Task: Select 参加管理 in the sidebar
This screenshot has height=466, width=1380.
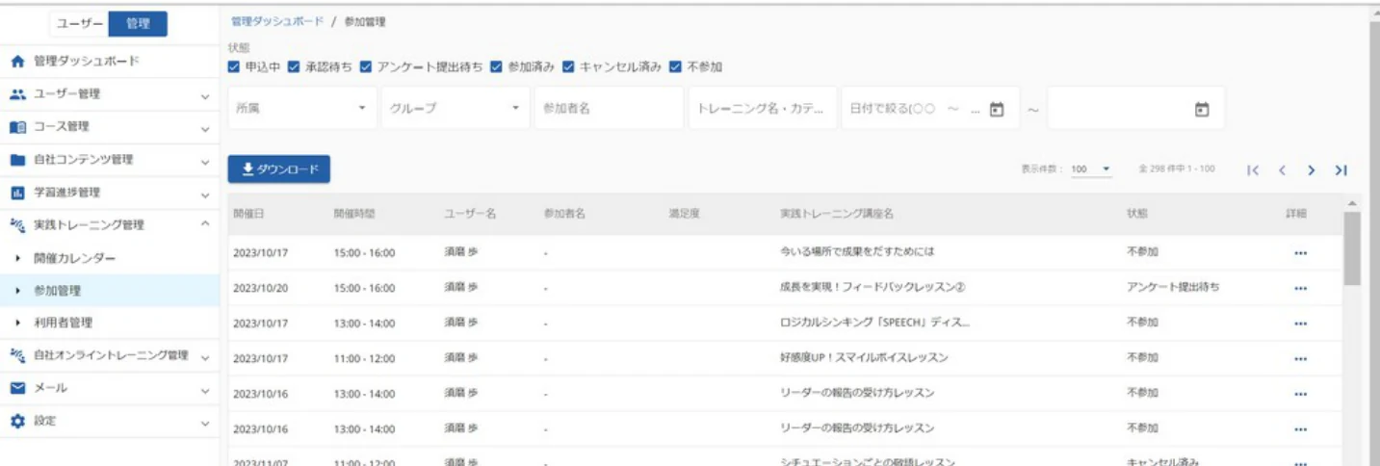Action: (110, 291)
